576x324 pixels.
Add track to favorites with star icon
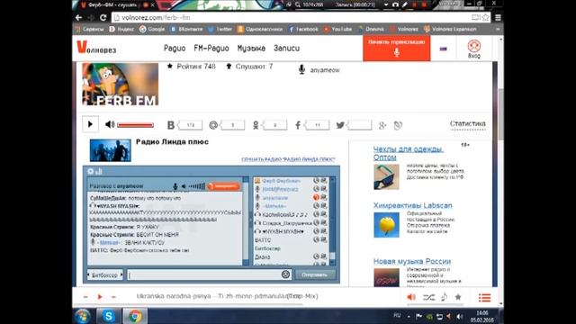pos(458,297)
